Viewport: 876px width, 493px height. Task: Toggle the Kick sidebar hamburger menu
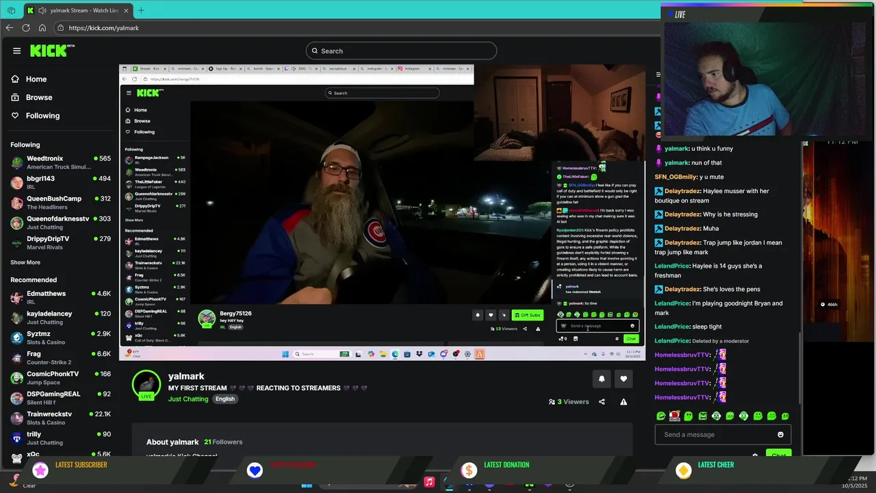coord(16,51)
